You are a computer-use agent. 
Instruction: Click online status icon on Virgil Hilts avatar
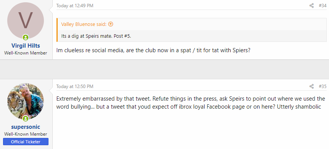click(x=26, y=38)
